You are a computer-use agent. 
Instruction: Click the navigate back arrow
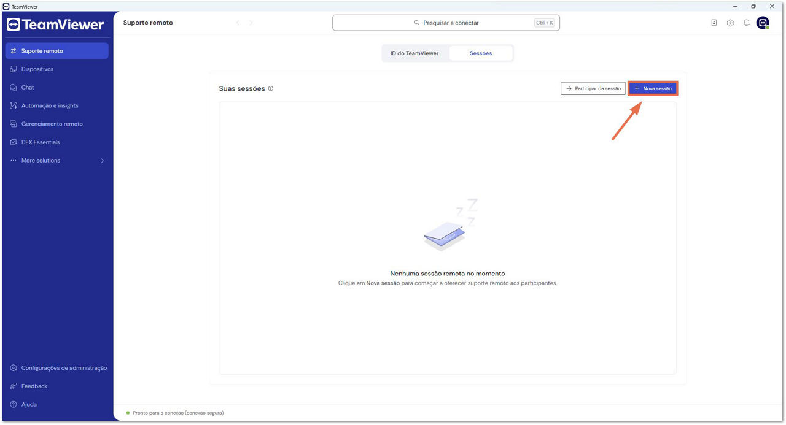click(x=238, y=23)
